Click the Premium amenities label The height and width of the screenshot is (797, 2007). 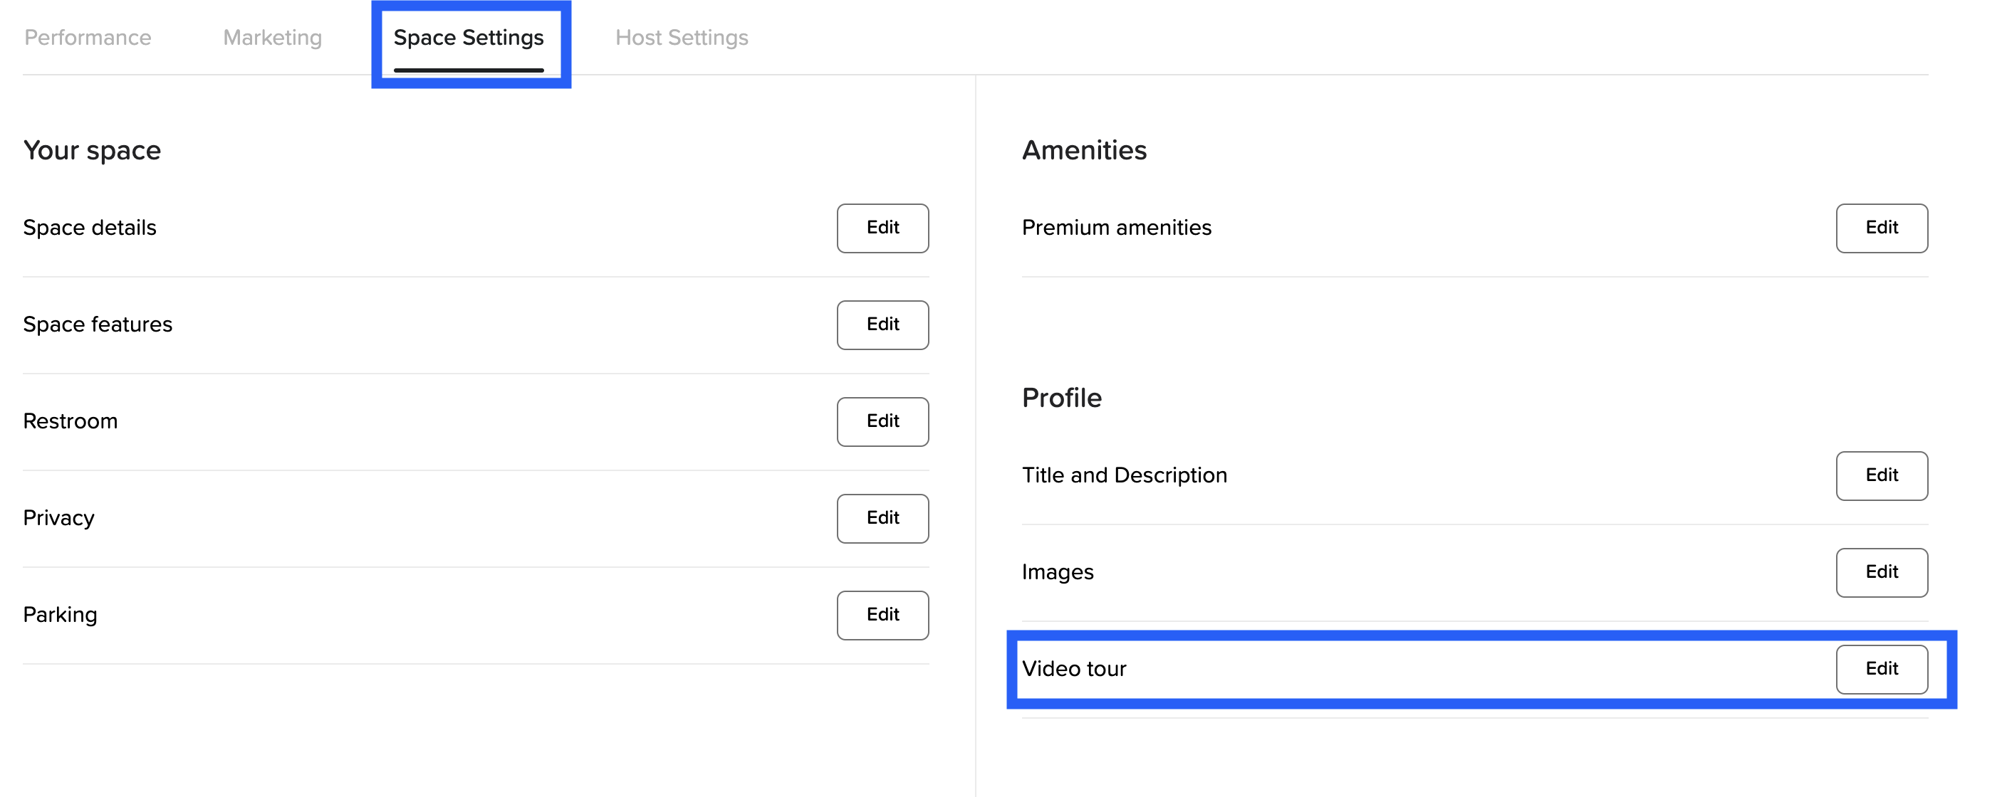click(1116, 228)
